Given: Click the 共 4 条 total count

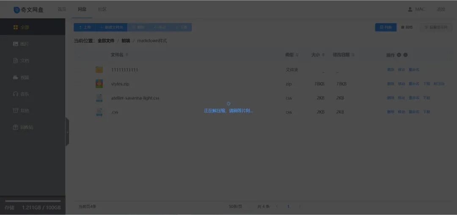Looking at the screenshot, I should 264,207.
